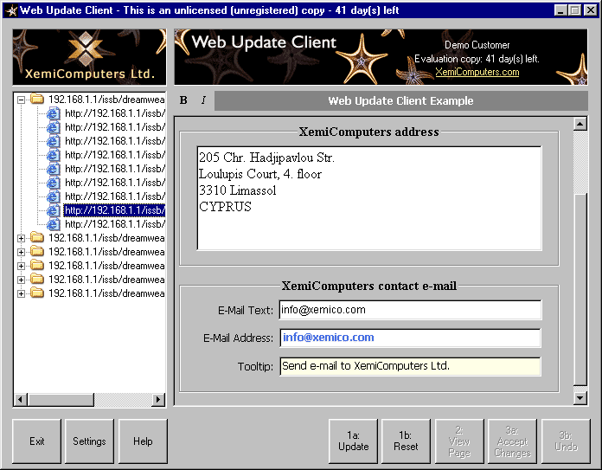The width and height of the screenshot is (602, 470).
Task: Click the tree's horizontal scrollbar thumb
Action: [61, 400]
